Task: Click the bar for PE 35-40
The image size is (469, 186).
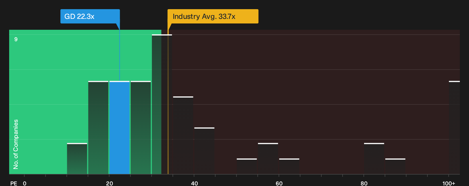Action: [183, 135]
